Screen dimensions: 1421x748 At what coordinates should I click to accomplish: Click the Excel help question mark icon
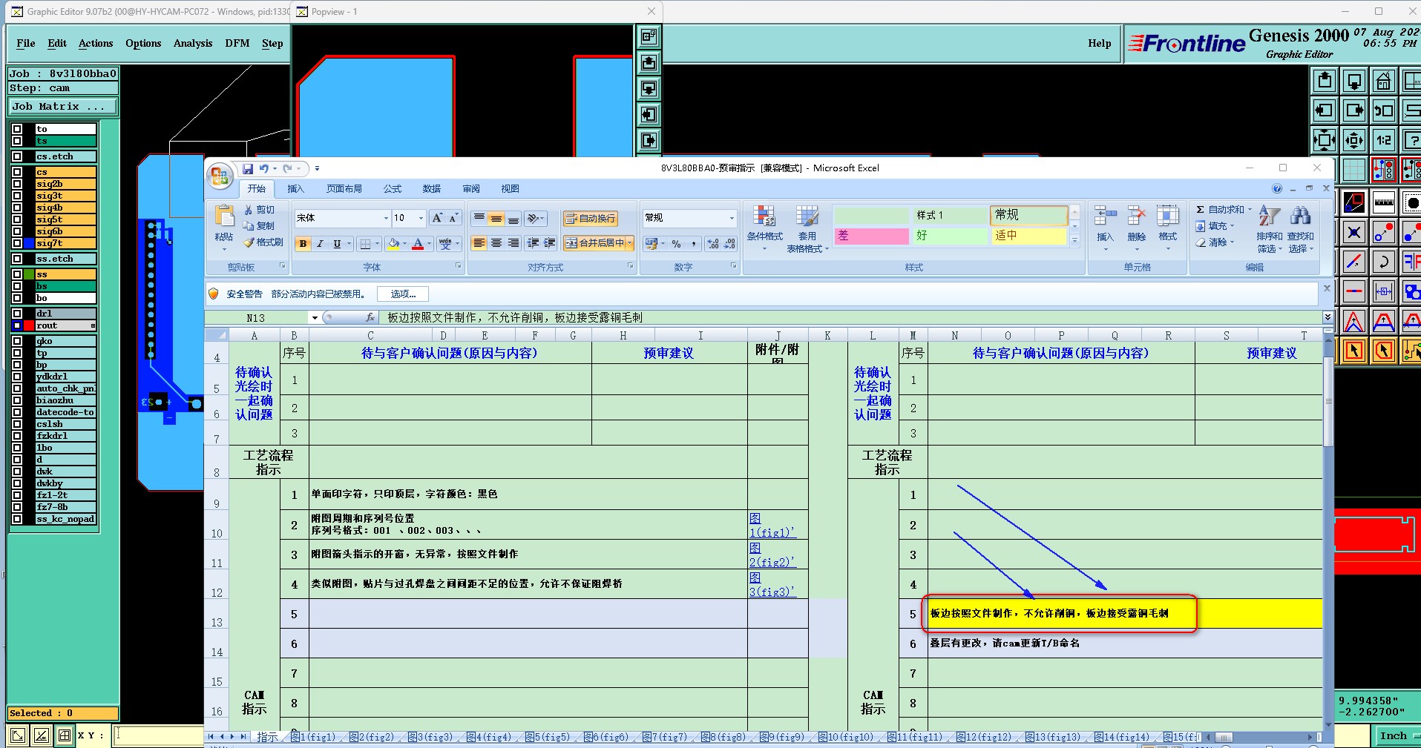(x=1277, y=188)
